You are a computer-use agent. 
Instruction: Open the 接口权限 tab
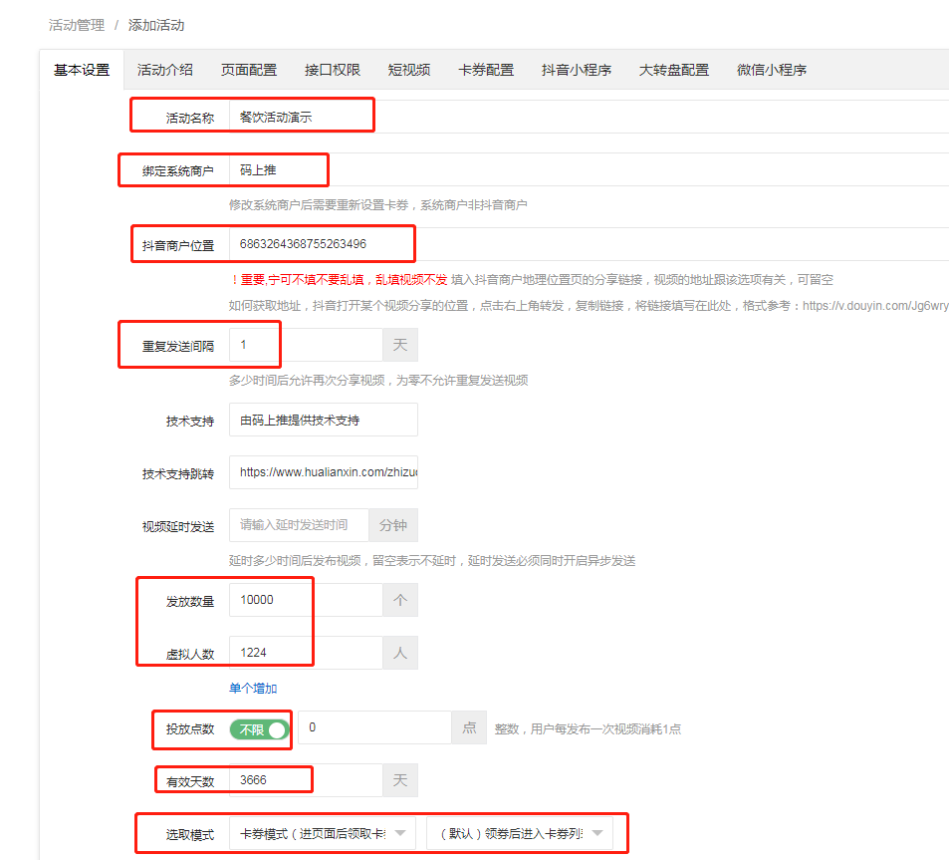332,70
